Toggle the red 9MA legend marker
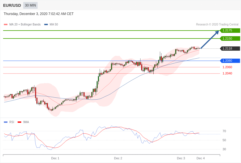The image size is (241, 163). coord(19,122)
